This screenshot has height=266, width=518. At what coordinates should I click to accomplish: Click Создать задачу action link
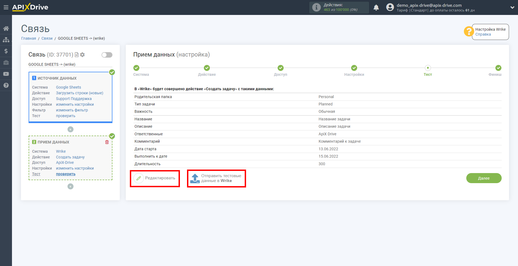(70, 157)
